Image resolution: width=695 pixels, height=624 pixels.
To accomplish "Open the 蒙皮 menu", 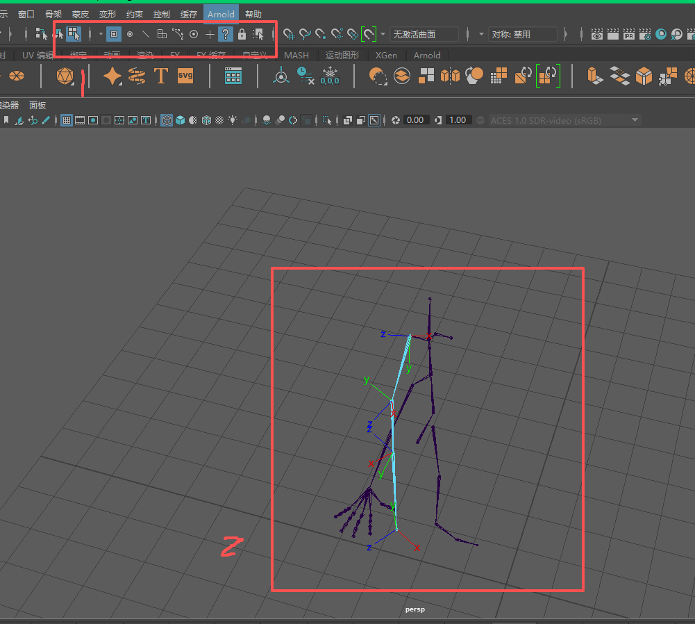I will click(81, 14).
